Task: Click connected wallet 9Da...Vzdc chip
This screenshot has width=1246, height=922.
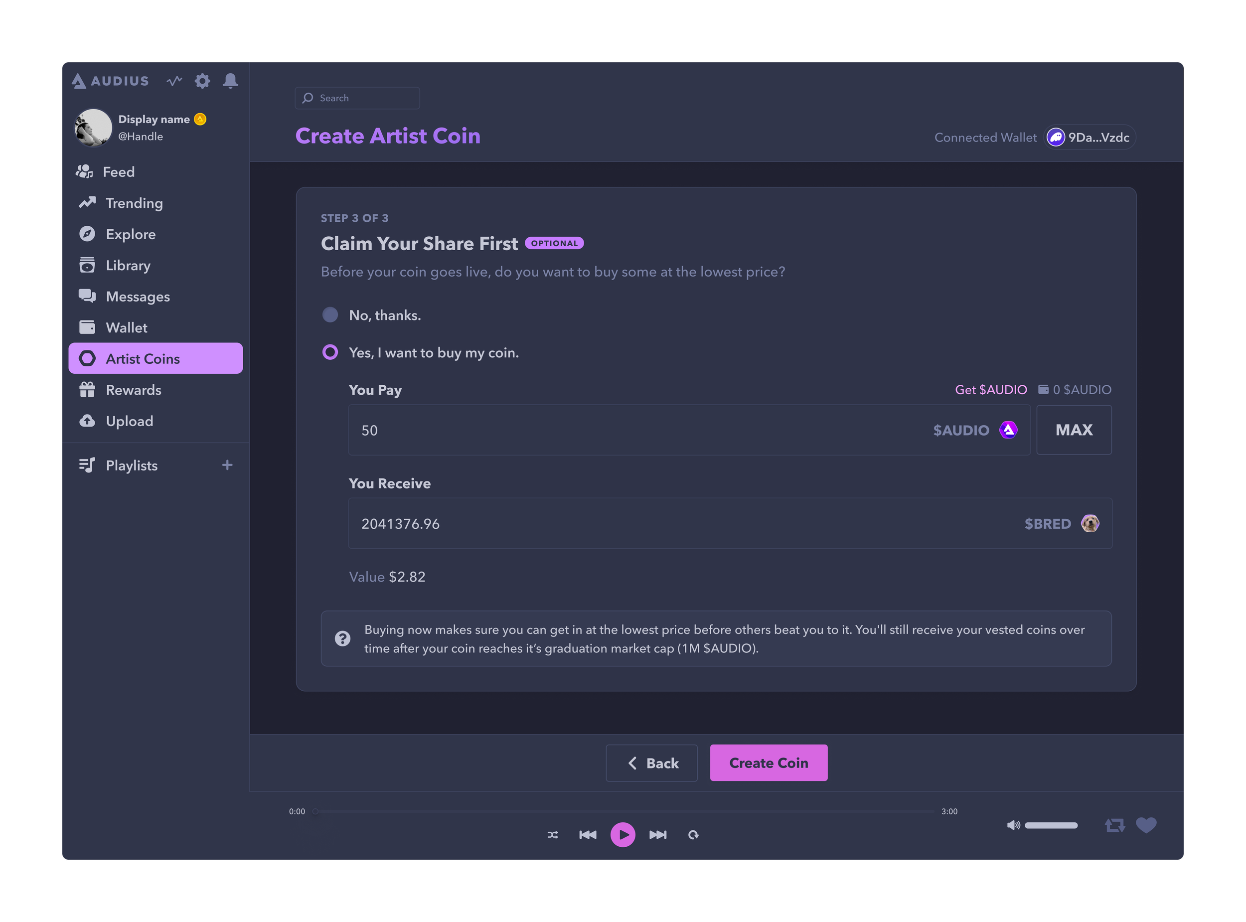Action: click(x=1089, y=137)
